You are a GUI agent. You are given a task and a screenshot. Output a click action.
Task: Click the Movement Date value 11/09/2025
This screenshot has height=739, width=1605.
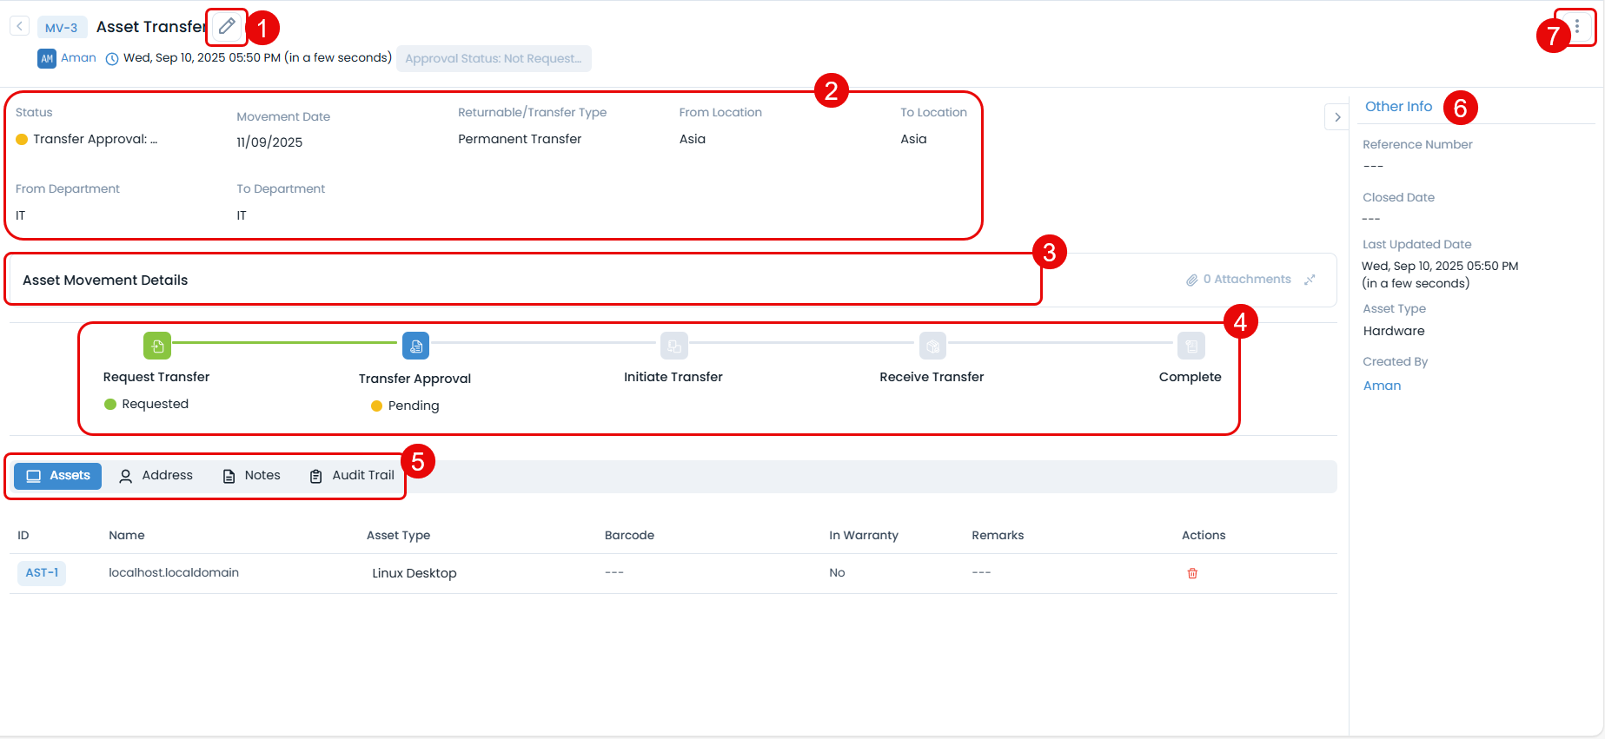point(269,142)
